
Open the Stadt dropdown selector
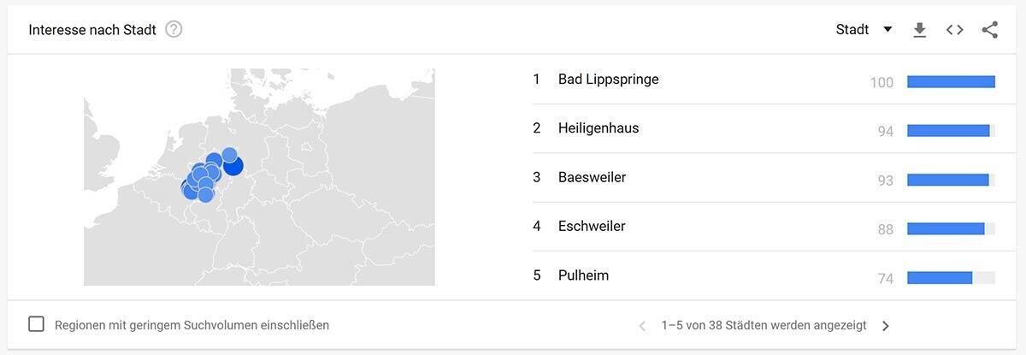pyautogui.click(x=864, y=30)
